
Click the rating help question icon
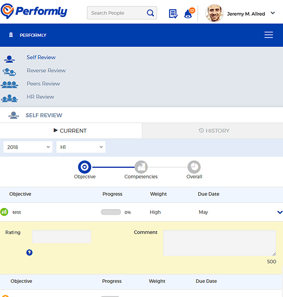[x=29, y=252]
